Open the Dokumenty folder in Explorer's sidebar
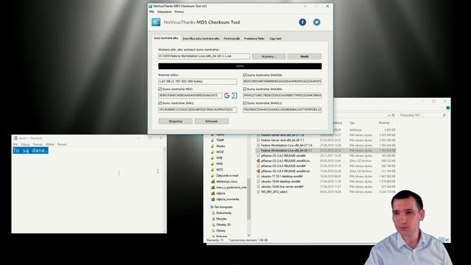Viewport: 471px width, 265px height. [224, 213]
